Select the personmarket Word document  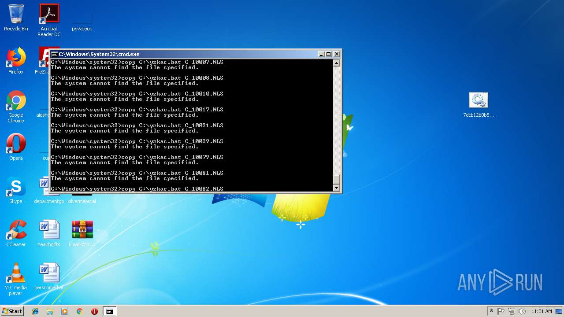pyautogui.click(x=49, y=276)
